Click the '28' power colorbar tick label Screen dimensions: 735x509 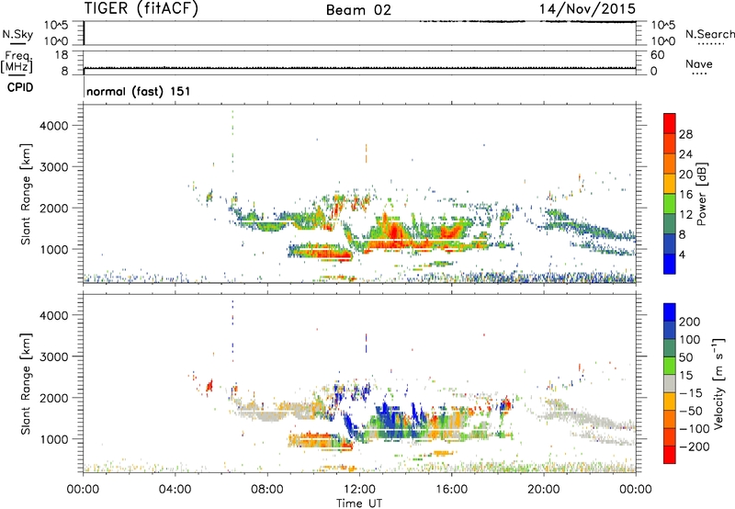click(685, 134)
